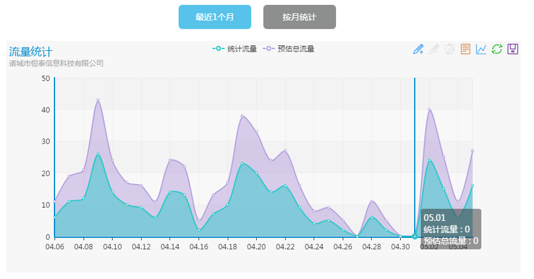Click the teal peak point at 04.09

pos(97,154)
